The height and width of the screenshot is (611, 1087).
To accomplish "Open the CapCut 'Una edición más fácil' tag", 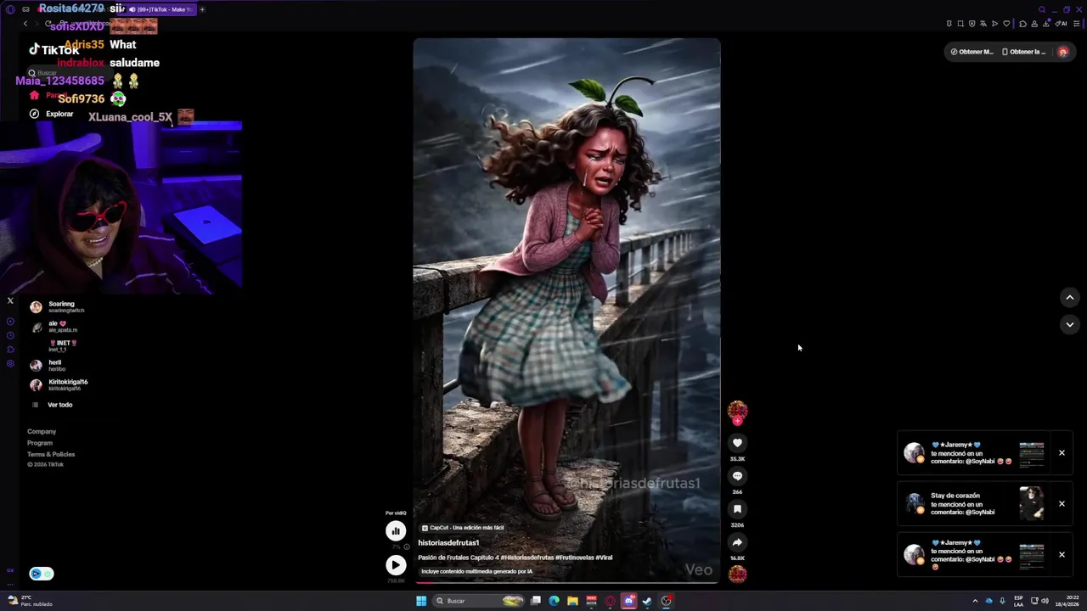I will (x=463, y=528).
